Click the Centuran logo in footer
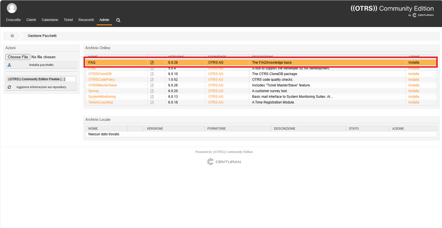The image size is (442, 228). pyautogui.click(x=224, y=162)
